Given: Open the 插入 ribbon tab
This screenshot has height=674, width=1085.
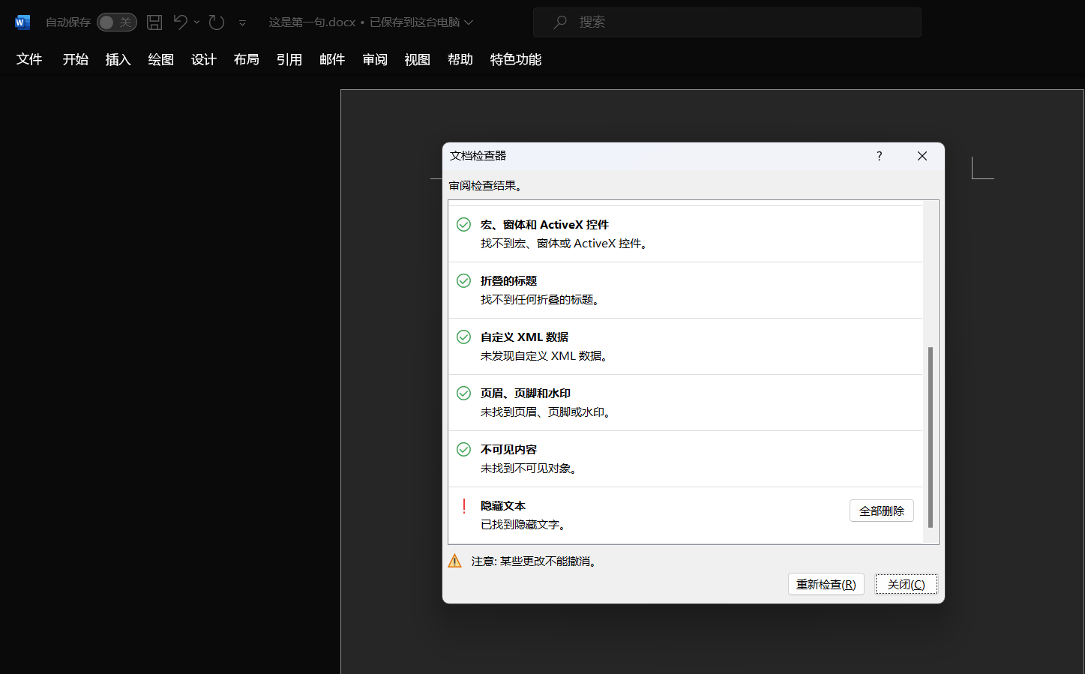Looking at the screenshot, I should [x=118, y=59].
